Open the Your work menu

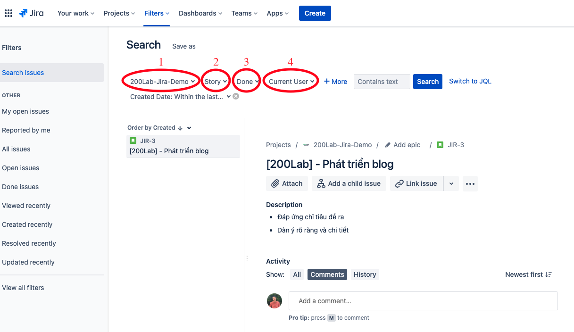[76, 13]
